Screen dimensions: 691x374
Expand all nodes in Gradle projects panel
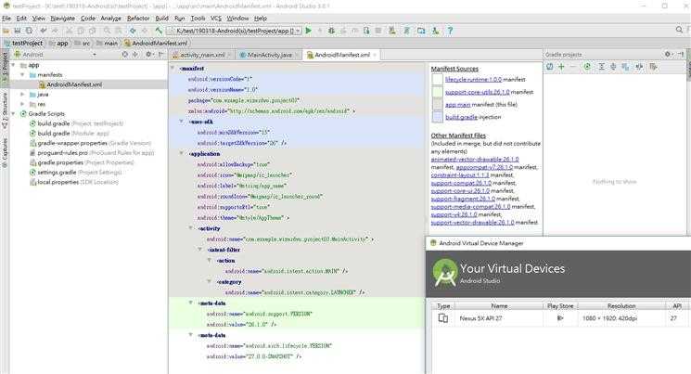tap(601, 67)
